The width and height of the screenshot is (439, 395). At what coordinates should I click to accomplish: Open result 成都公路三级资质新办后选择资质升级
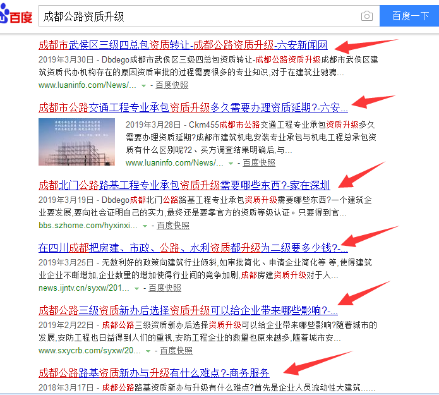pos(188,310)
